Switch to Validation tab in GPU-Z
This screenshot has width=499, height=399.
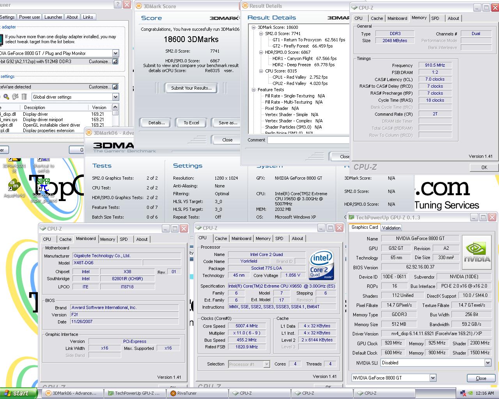tap(391, 228)
